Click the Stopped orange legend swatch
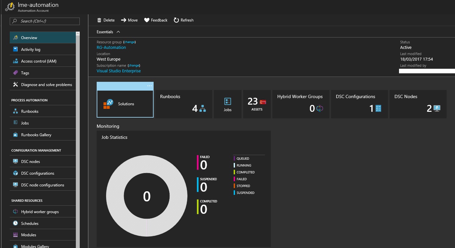 click(x=234, y=186)
